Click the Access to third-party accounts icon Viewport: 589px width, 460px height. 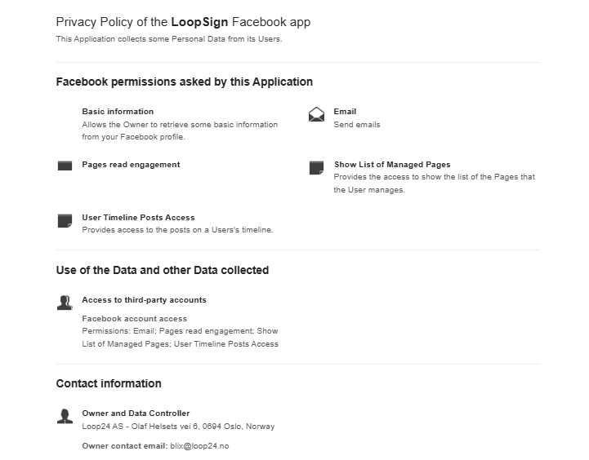pyautogui.click(x=65, y=303)
